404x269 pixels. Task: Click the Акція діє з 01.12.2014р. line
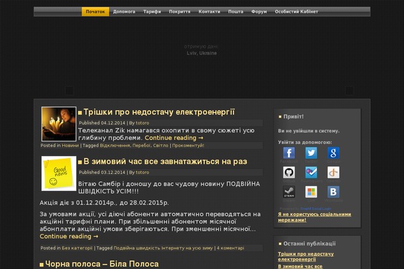(104, 203)
